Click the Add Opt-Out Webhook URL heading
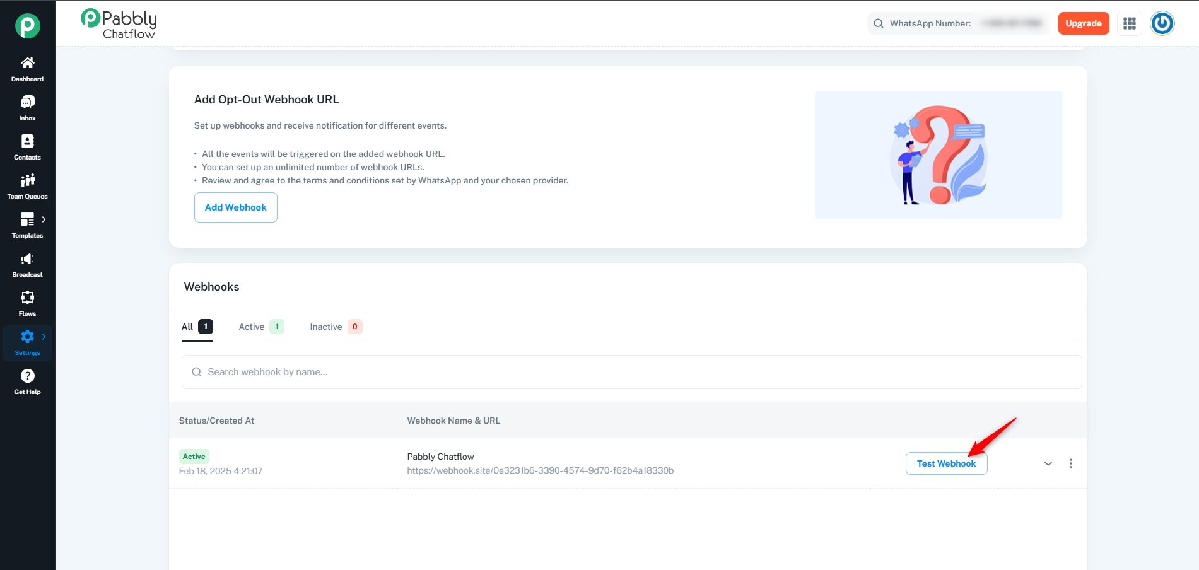 click(266, 100)
